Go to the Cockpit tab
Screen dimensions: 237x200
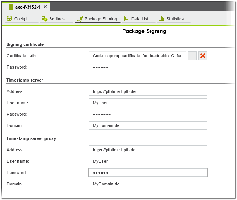pyautogui.click(x=21, y=19)
